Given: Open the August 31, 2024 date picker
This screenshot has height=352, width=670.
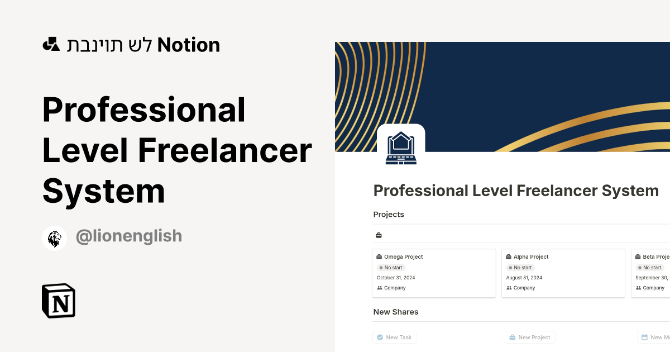Looking at the screenshot, I should pyautogui.click(x=524, y=278).
